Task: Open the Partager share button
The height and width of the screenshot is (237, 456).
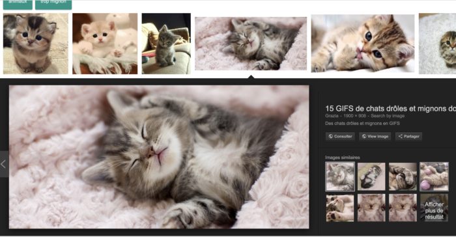Action: click(408, 136)
